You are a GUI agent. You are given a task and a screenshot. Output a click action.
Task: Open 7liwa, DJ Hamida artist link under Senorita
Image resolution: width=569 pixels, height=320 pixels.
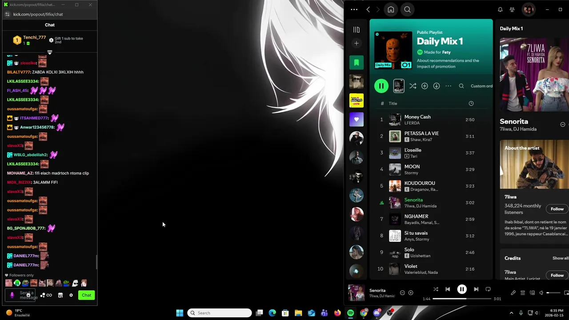(518, 129)
